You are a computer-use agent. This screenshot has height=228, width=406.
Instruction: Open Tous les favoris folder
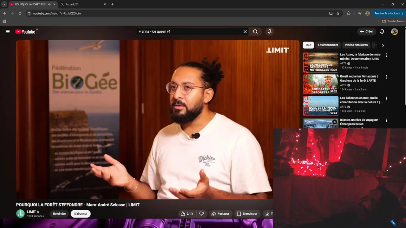pyautogui.click(x=393, y=21)
